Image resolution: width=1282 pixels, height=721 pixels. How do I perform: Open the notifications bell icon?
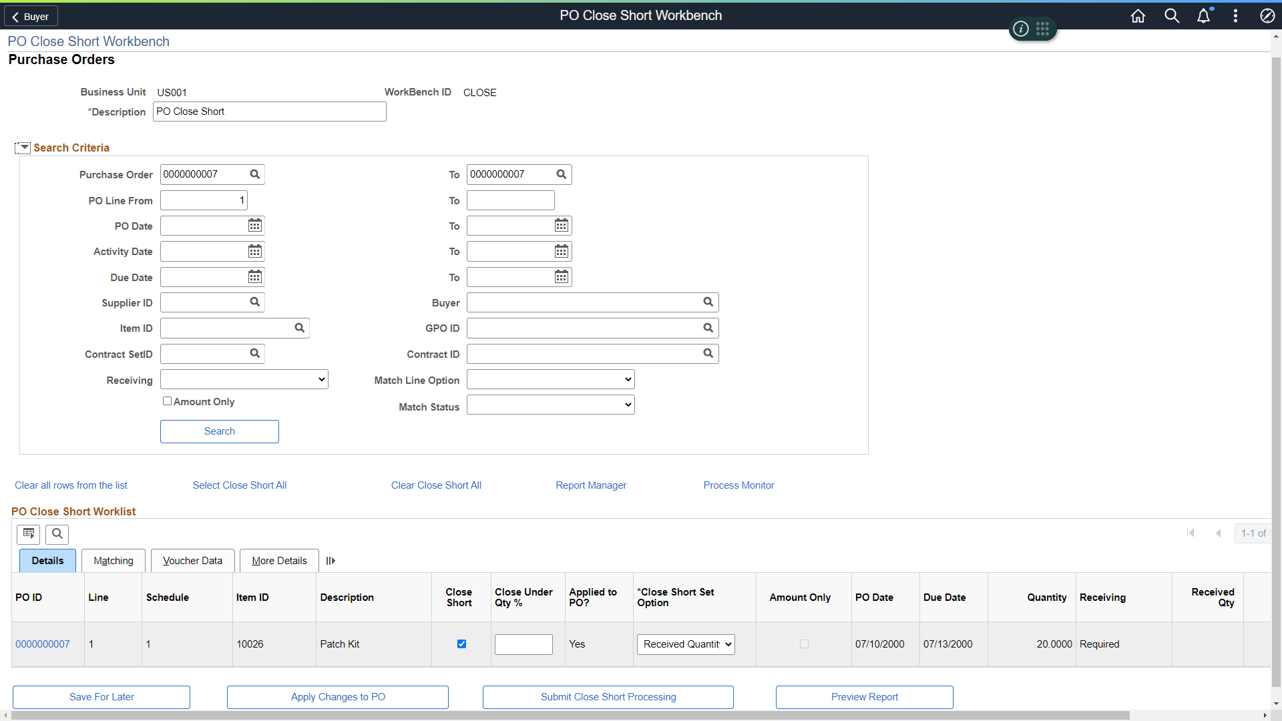1203,16
